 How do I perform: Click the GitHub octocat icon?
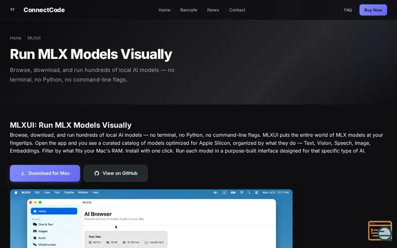(x=97, y=173)
